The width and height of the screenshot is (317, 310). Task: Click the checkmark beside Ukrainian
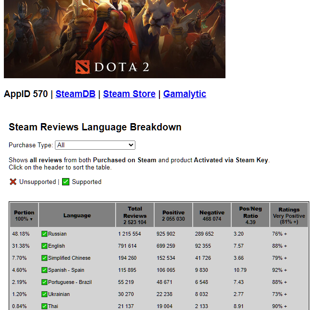tap(44, 294)
